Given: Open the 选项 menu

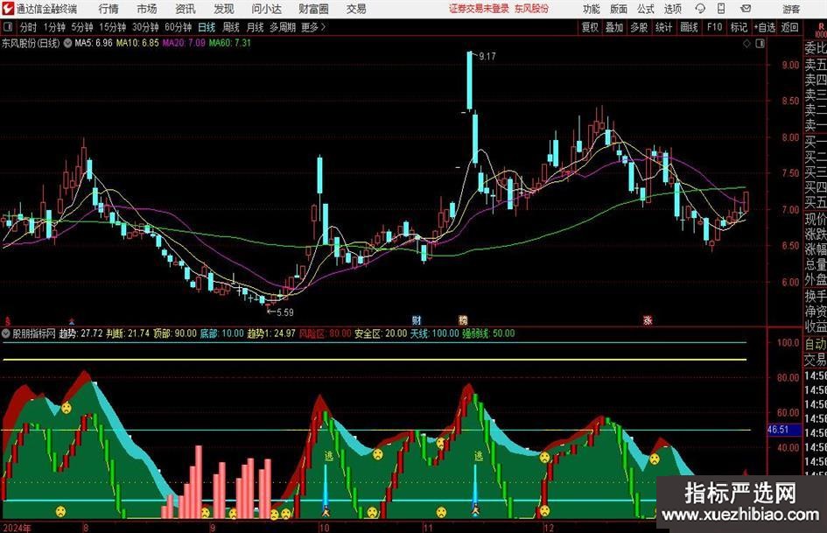Looking at the screenshot, I should [x=672, y=9].
